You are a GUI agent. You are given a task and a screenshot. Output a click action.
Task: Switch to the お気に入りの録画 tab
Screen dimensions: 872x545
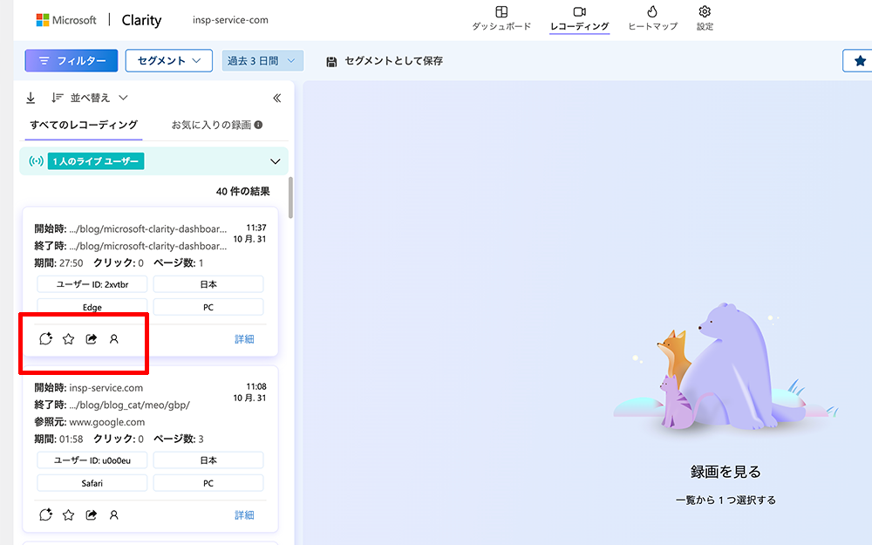coord(217,125)
